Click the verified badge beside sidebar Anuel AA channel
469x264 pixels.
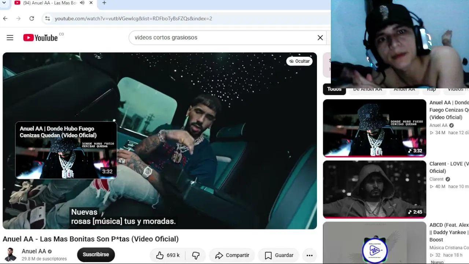451,125
